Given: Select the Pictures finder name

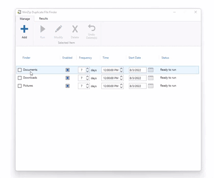Looking at the screenshot, I should coord(28,86).
